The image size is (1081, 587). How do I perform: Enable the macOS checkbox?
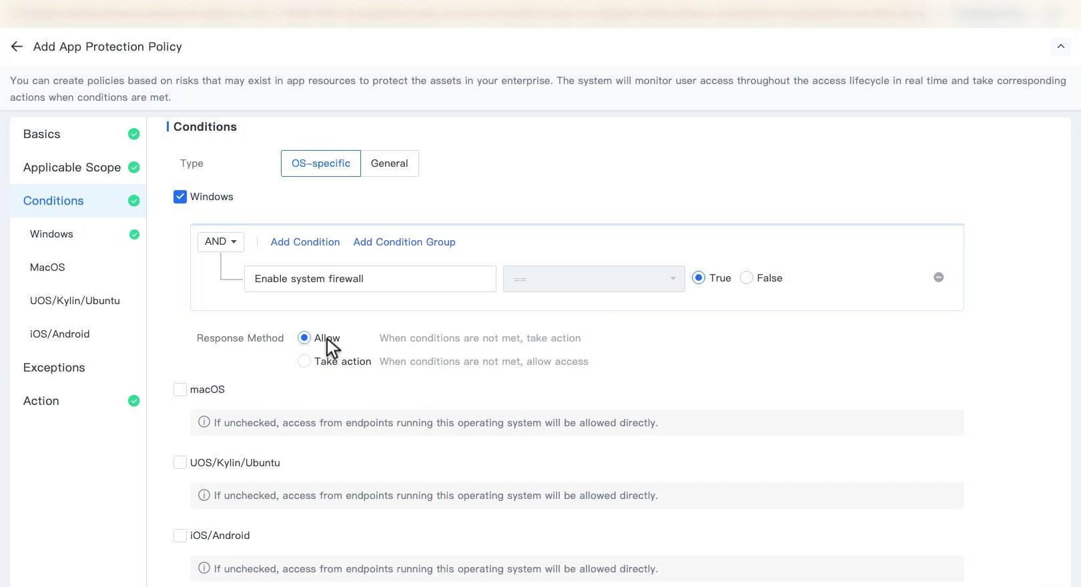tap(180, 390)
